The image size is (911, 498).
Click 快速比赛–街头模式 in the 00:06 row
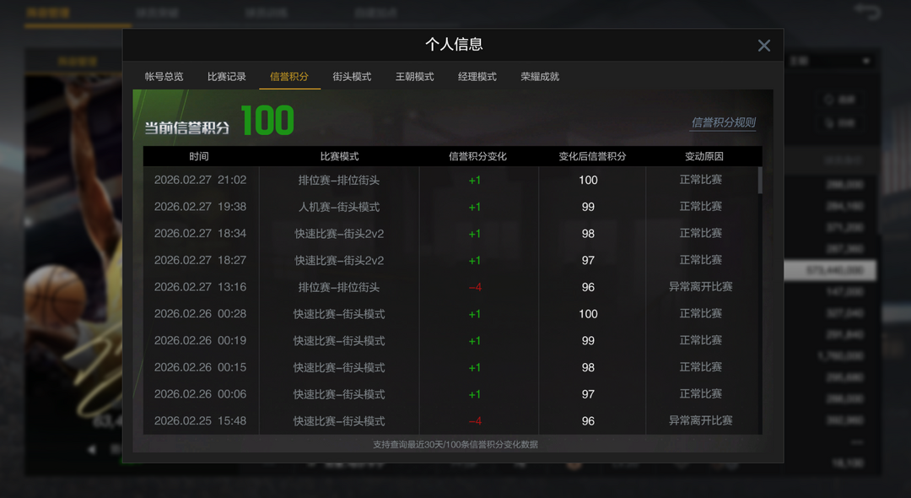click(x=339, y=394)
